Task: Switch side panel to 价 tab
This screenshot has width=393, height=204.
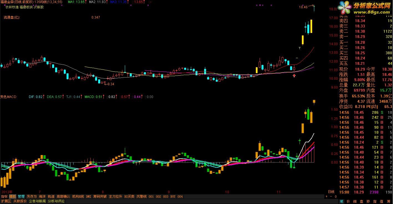Action: (348, 201)
